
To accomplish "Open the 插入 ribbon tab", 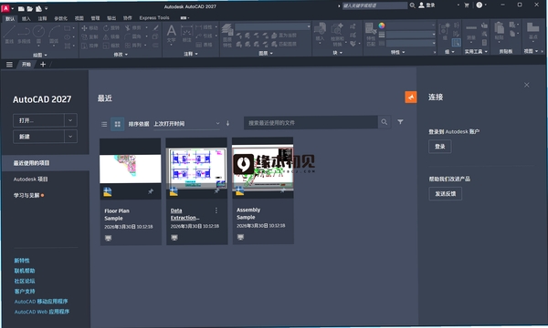I will coord(26,19).
